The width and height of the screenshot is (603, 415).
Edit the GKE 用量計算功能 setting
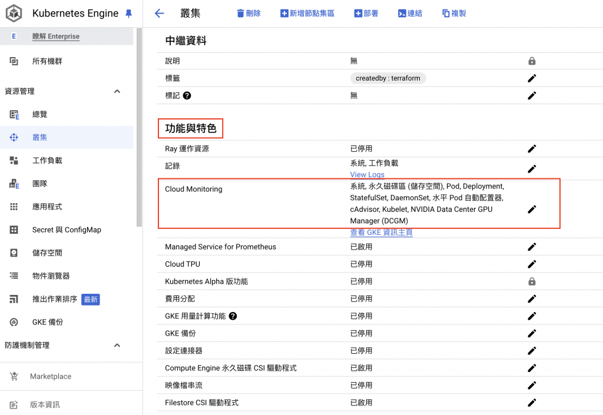(x=532, y=316)
